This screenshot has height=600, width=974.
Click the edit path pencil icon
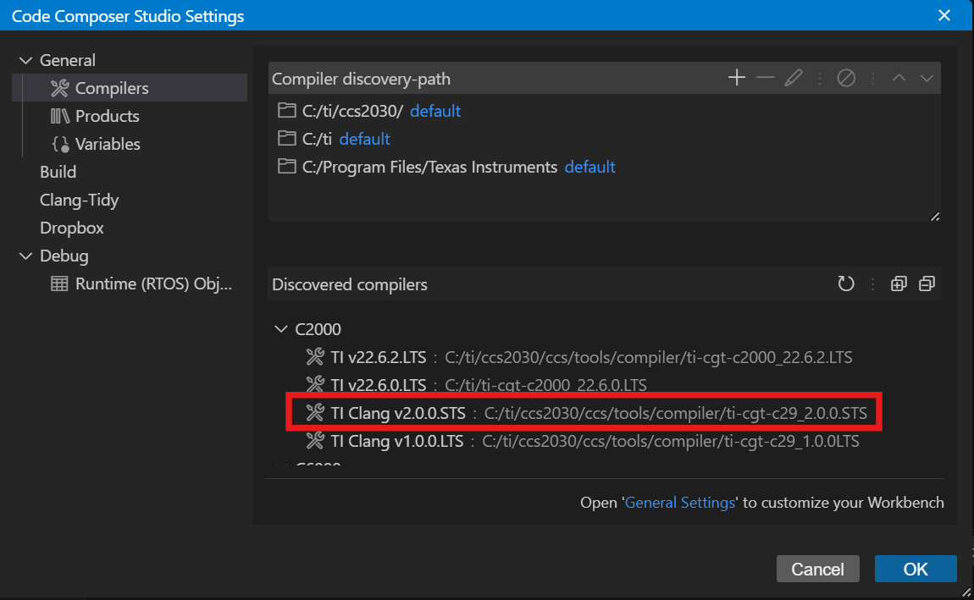click(794, 78)
